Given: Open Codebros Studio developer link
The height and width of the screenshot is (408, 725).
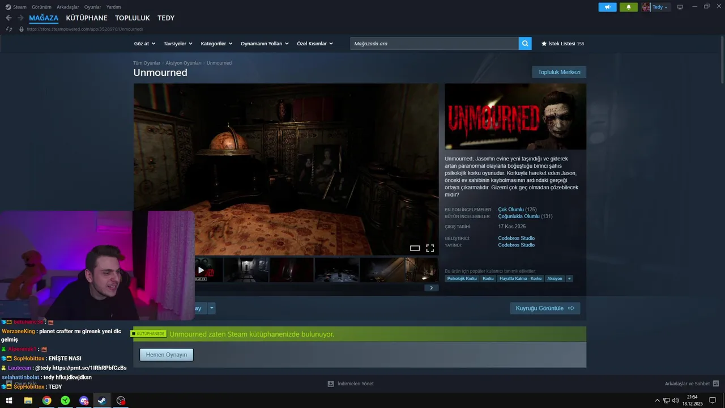Looking at the screenshot, I should 516,239.
